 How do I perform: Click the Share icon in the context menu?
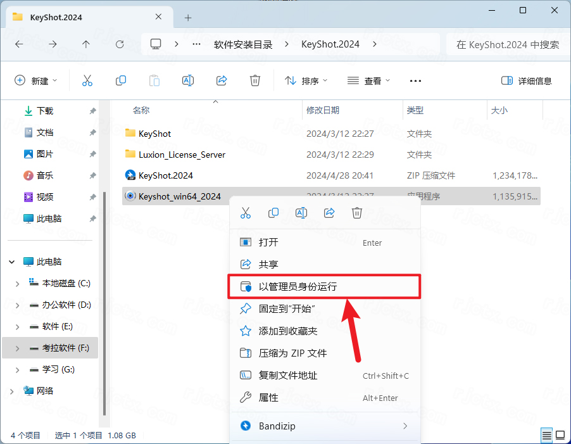tap(329, 213)
